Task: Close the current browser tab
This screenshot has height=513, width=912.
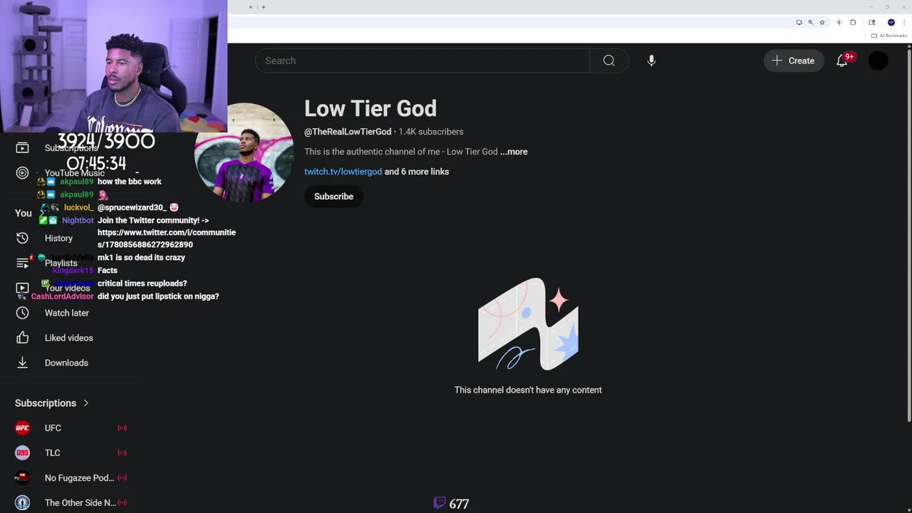Action: point(251,7)
